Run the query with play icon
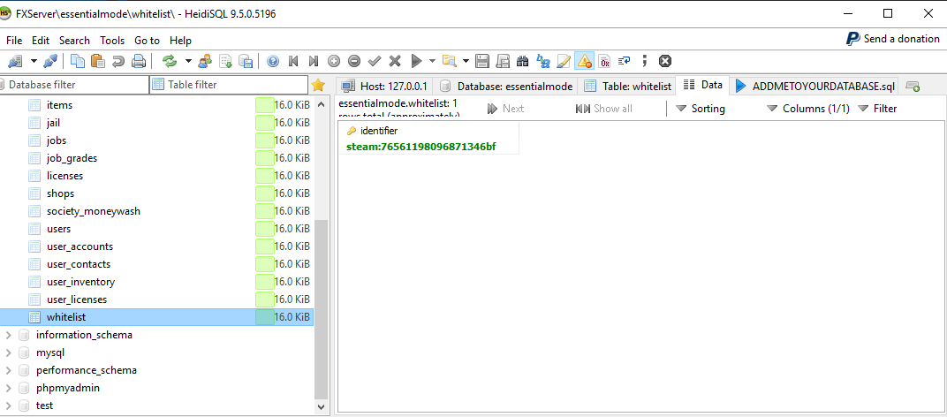Image resolution: width=947 pixels, height=417 pixels. [x=416, y=61]
